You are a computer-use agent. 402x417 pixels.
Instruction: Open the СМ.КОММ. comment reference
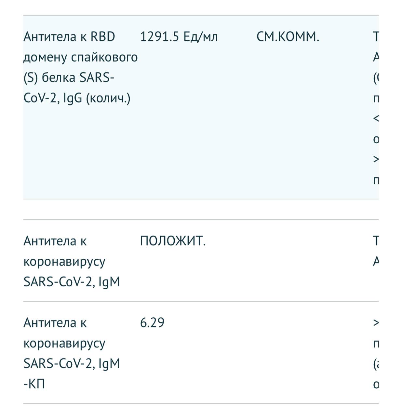(288, 37)
